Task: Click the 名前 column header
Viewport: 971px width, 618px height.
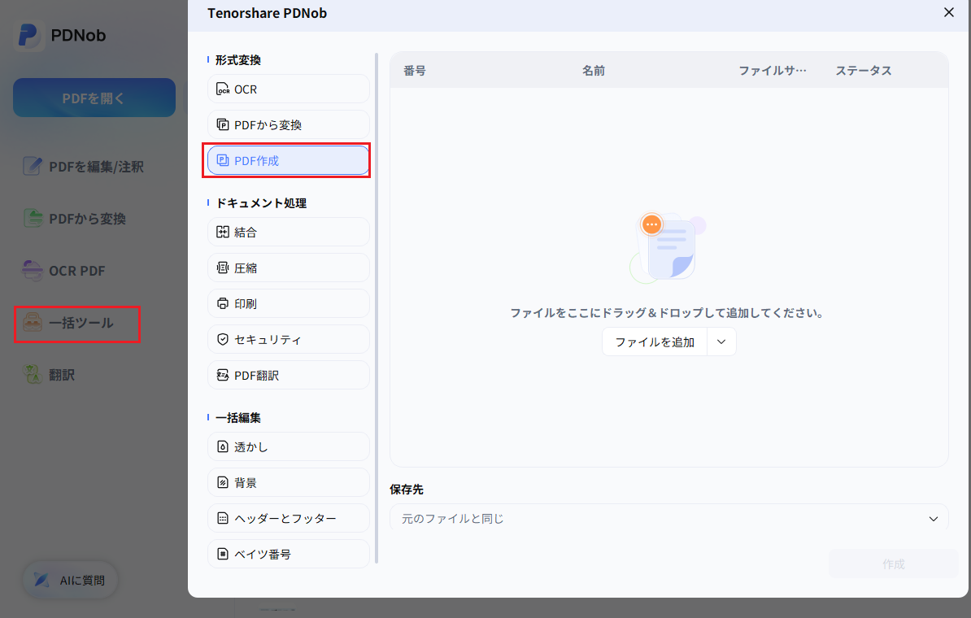Action: click(593, 71)
